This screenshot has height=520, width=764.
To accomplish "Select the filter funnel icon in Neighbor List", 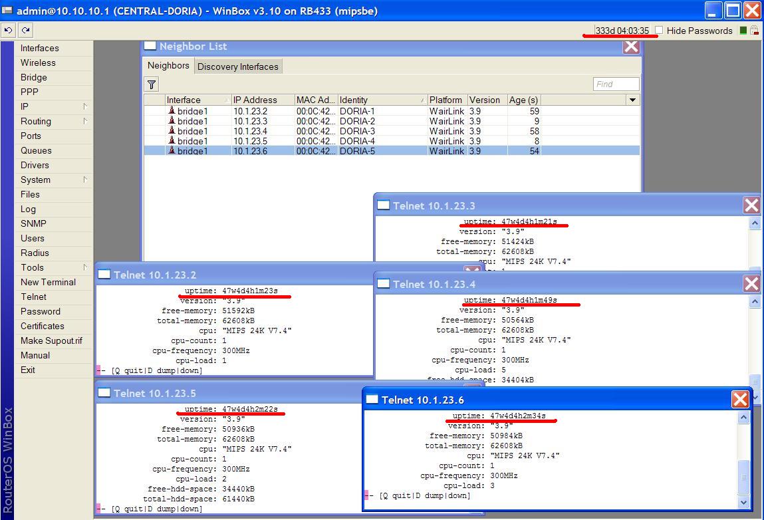I will [151, 84].
